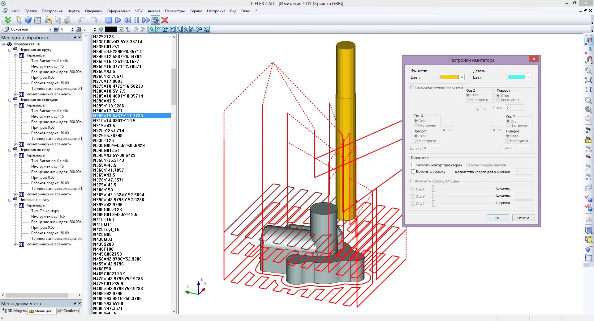
Task: Click the RGB color palette icon
Action: point(101,29)
